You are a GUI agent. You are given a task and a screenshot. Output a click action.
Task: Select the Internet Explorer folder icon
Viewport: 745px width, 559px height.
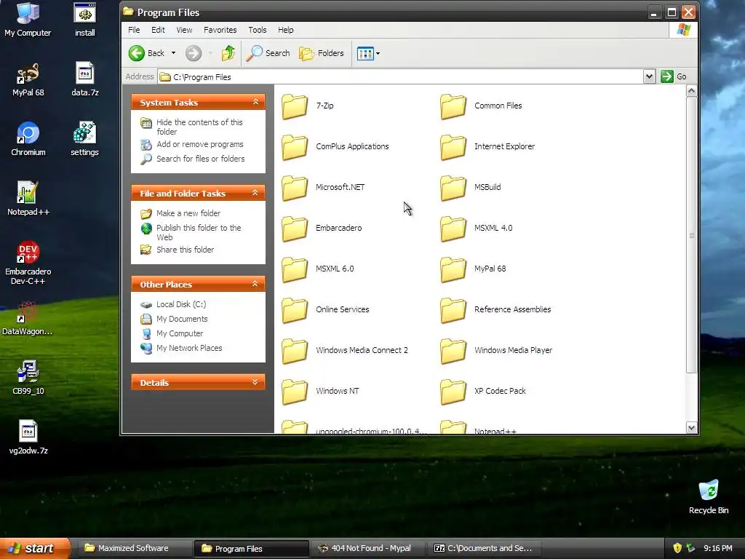click(453, 147)
